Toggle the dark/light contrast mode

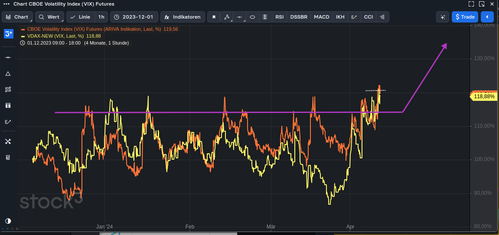(8, 221)
